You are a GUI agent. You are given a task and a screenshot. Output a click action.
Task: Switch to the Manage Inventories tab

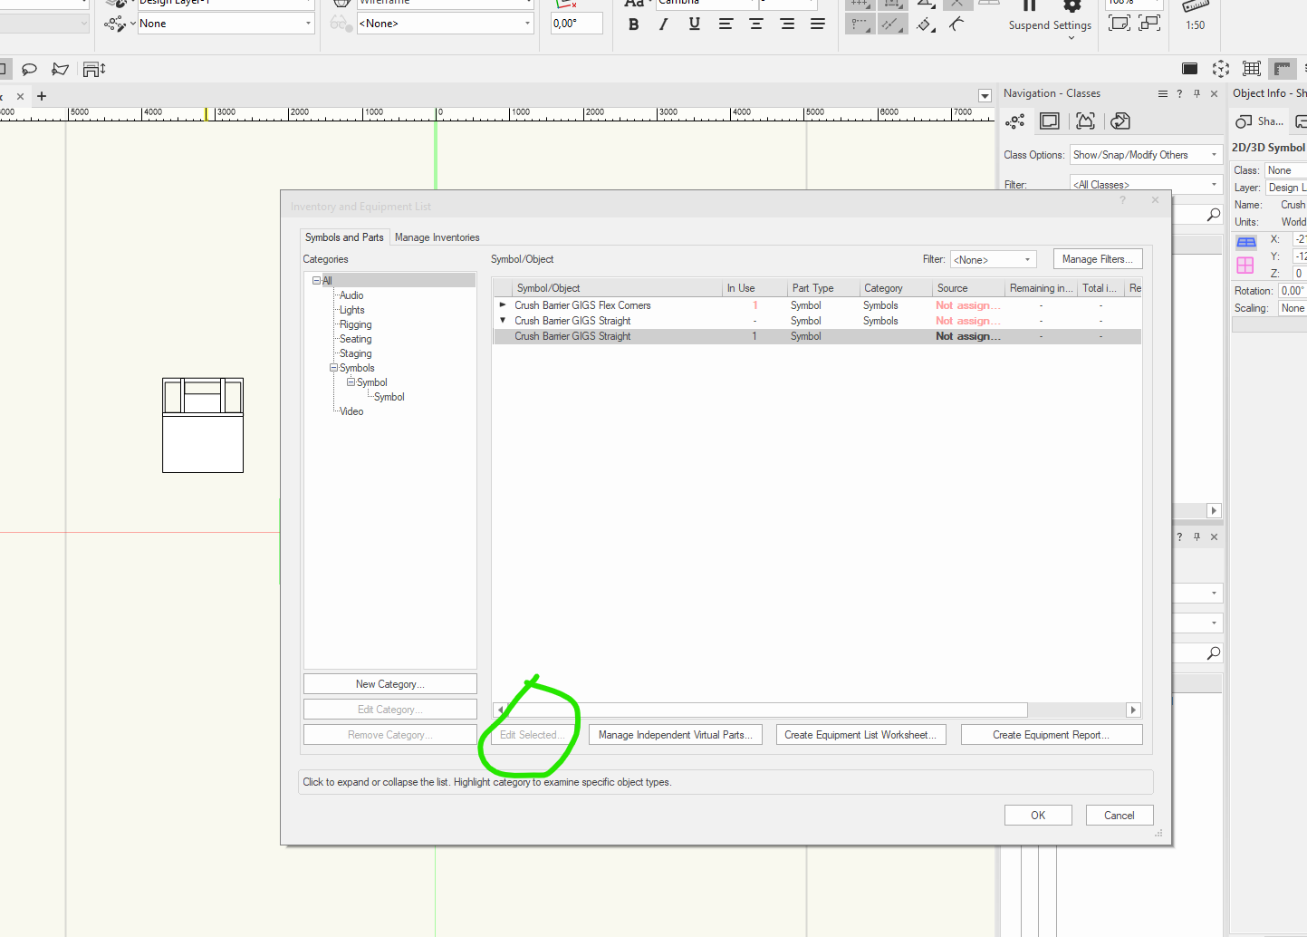point(437,237)
